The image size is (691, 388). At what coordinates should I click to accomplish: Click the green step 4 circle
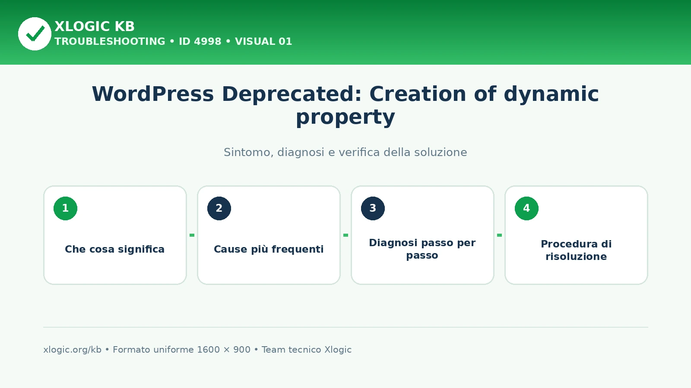[526, 208]
